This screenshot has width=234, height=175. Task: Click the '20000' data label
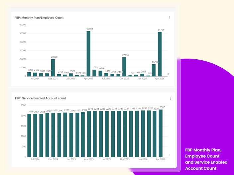click(x=54, y=57)
